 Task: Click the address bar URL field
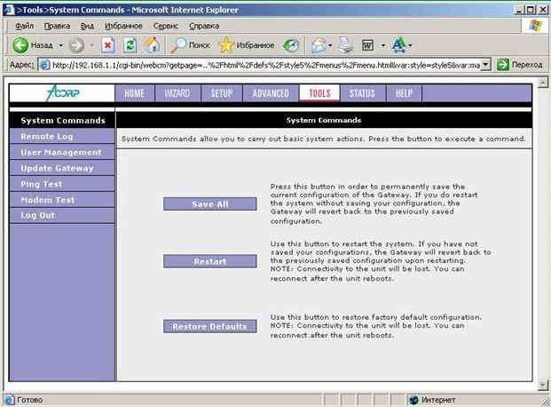265,65
